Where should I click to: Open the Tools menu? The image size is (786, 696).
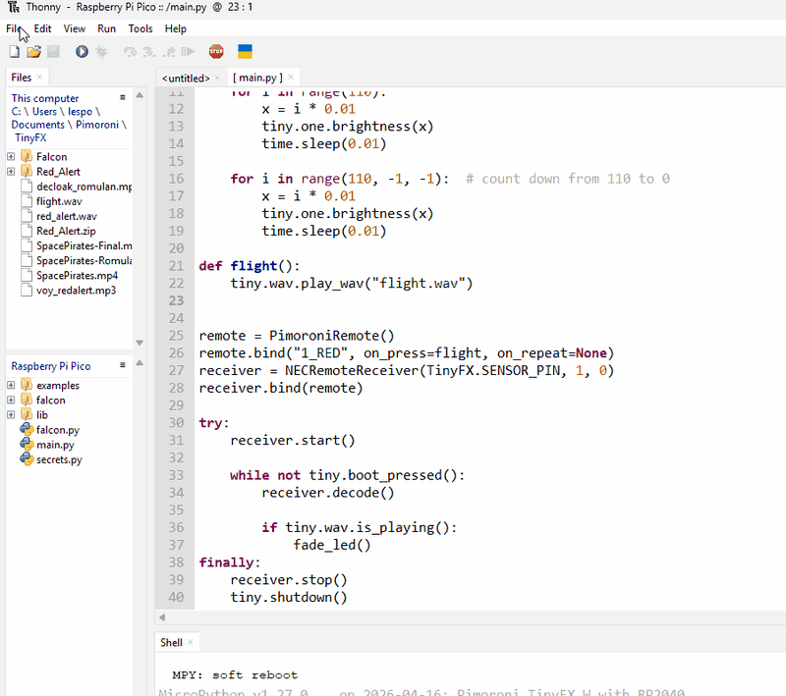click(x=140, y=29)
